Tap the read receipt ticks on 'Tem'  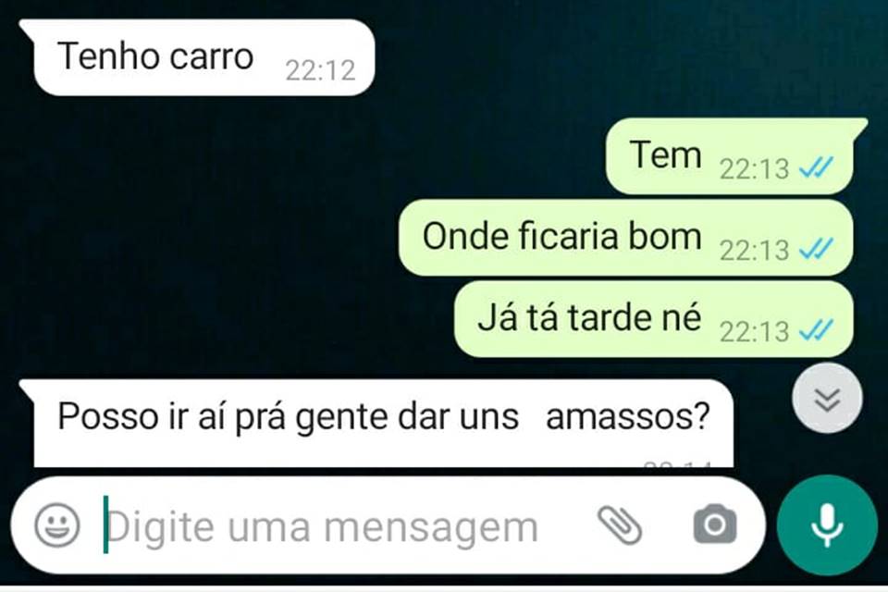point(816,167)
